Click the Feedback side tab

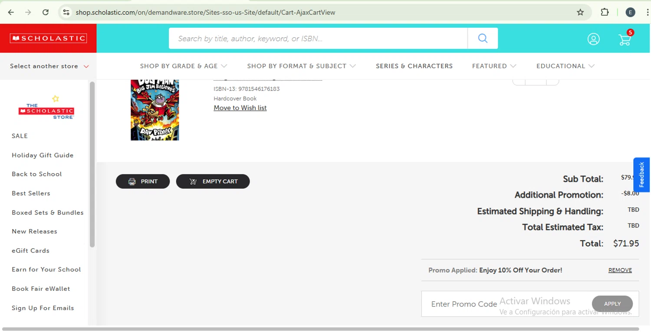pyautogui.click(x=641, y=174)
